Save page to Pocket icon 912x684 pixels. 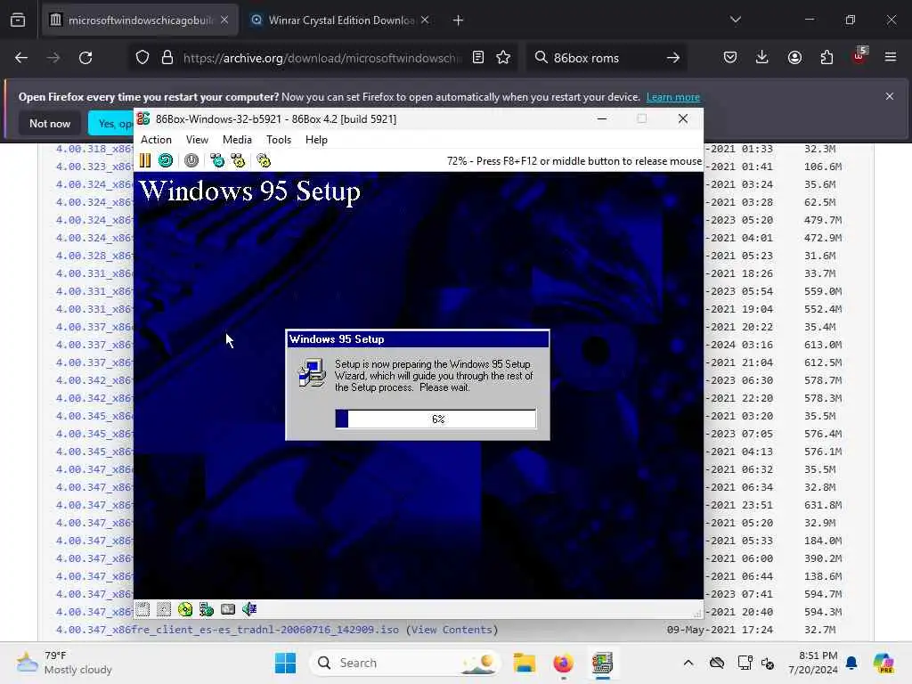pos(730,57)
